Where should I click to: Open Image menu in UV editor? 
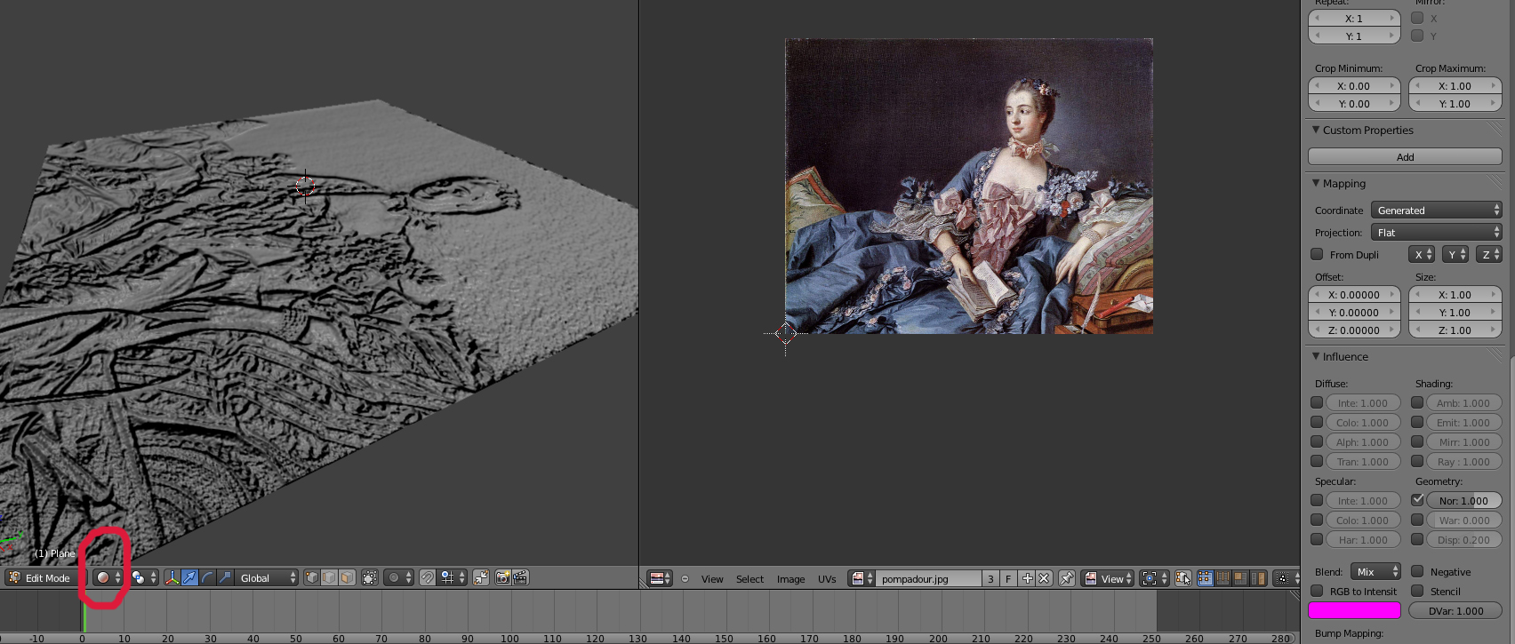point(790,579)
